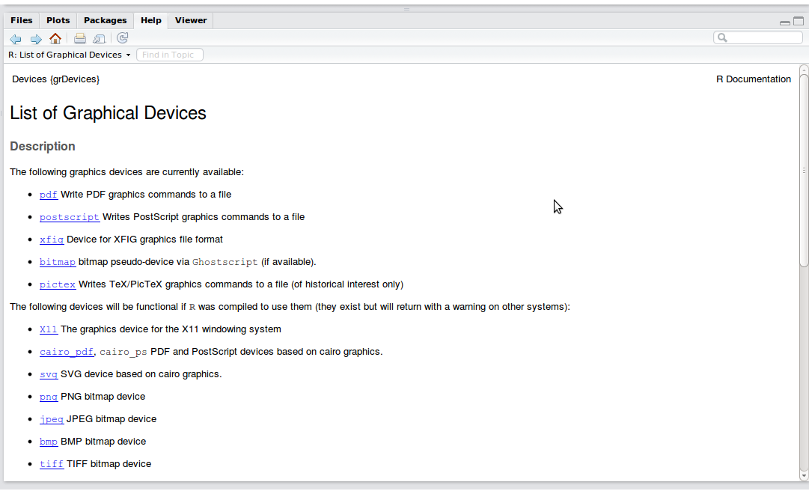The height and width of the screenshot is (494, 809).
Task: Click the Find in Topic field
Action: pos(170,55)
